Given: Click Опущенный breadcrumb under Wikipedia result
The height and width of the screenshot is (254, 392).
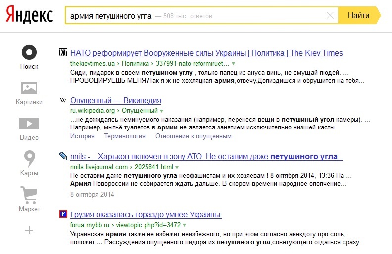Looking at the screenshot, I should tap(140, 111).
